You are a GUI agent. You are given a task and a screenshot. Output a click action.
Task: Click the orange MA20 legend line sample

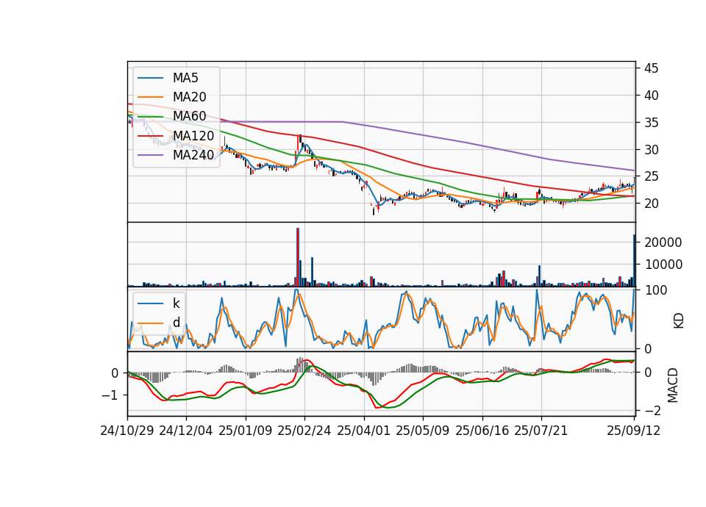click(150, 98)
